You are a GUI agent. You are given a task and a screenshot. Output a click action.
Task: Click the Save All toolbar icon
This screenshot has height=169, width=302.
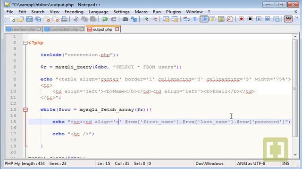[38, 19]
